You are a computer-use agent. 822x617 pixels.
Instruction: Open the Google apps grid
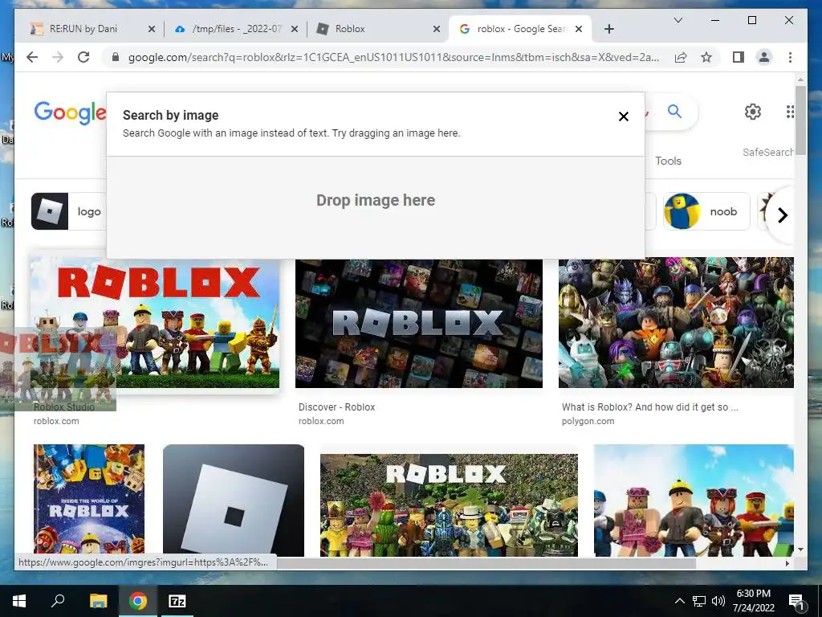tap(790, 111)
